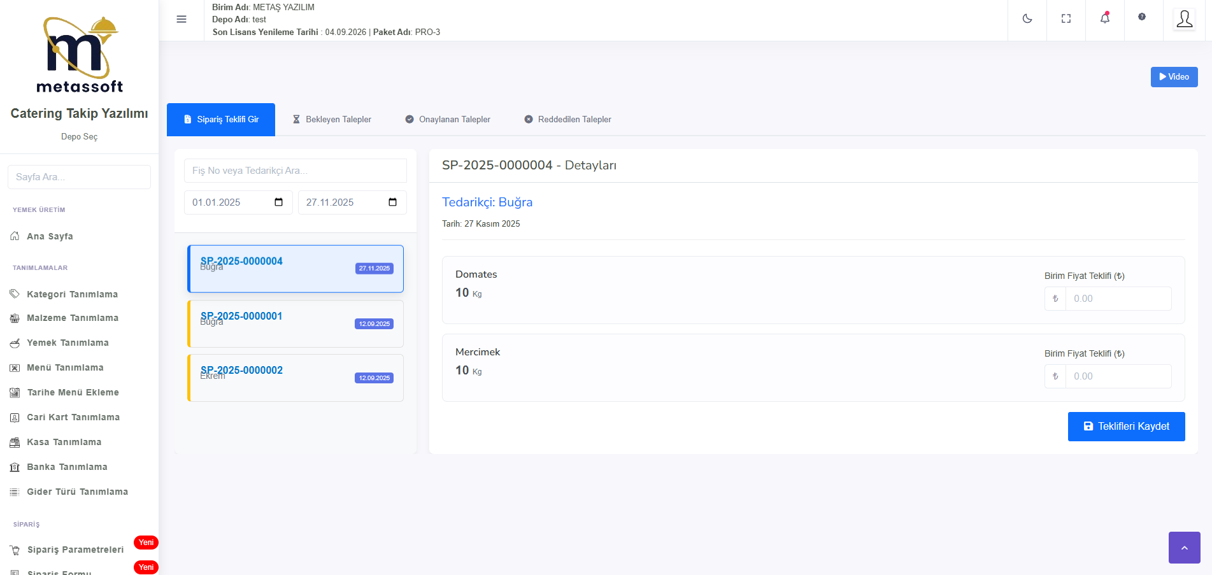Image resolution: width=1212 pixels, height=575 pixels.
Task: Open the notifications bell
Action: click(1104, 18)
